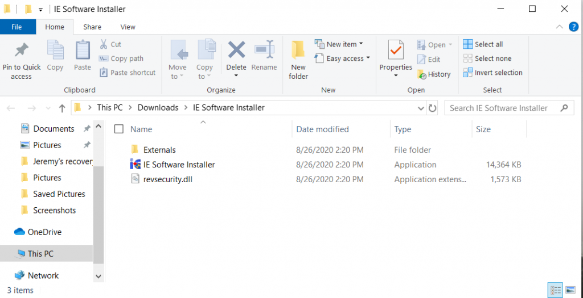583x298 pixels.
Task: Click Select all
Action: coord(483,44)
